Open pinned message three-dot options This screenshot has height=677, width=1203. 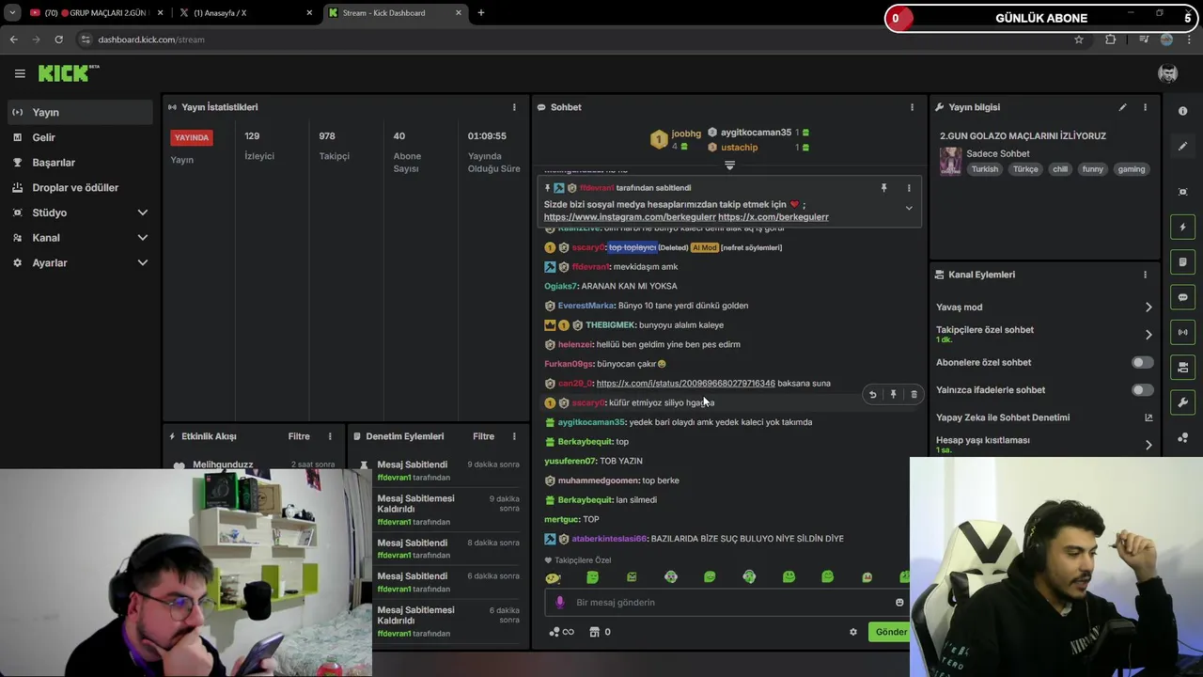(909, 188)
